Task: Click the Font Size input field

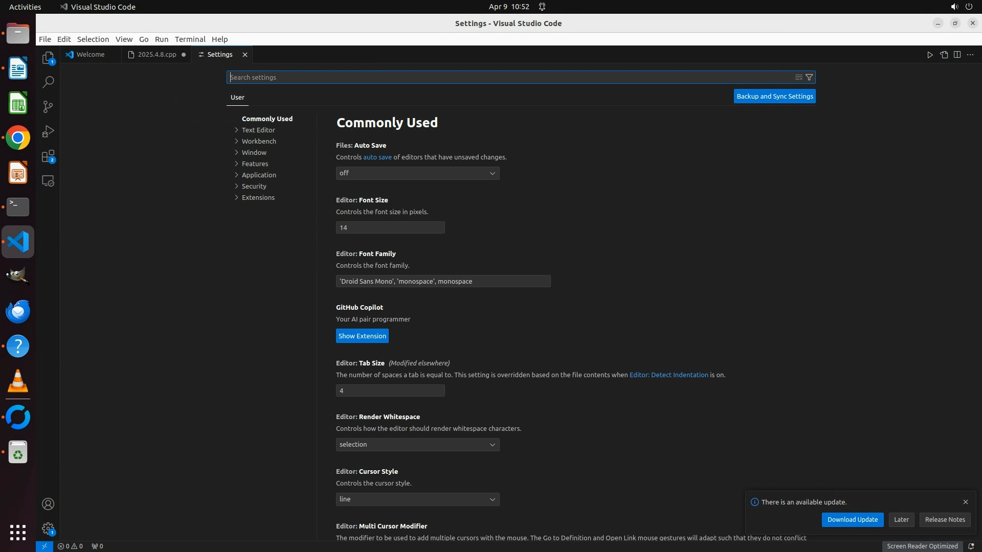Action: (390, 227)
